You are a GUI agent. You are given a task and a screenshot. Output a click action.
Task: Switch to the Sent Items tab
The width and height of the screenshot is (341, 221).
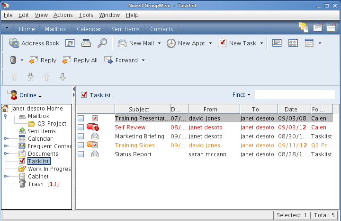point(126,29)
